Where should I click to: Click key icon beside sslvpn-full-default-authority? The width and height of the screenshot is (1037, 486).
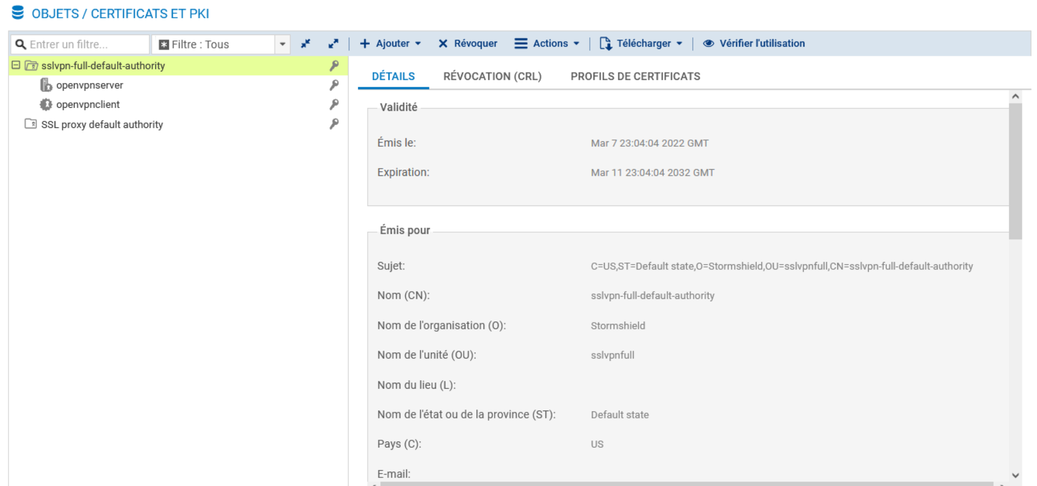click(x=334, y=66)
